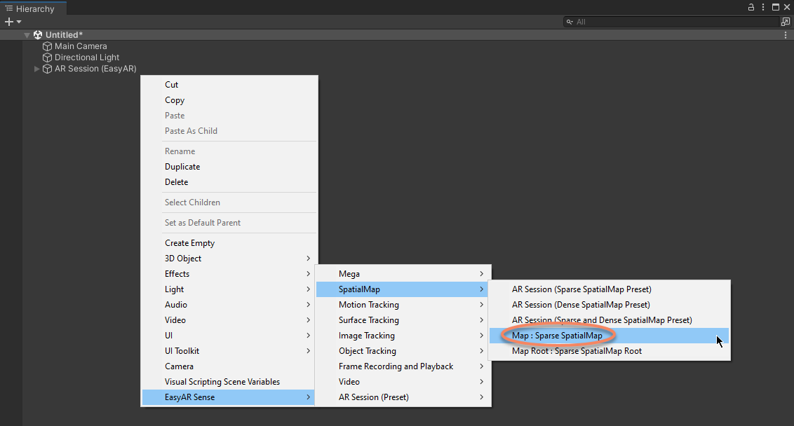Image resolution: width=794 pixels, height=426 pixels.
Task: Expand the AR Session (EasyAR) tree arrow
Action: coord(37,69)
